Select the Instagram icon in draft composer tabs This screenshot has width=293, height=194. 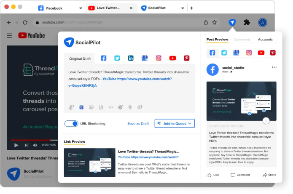click(x=159, y=58)
